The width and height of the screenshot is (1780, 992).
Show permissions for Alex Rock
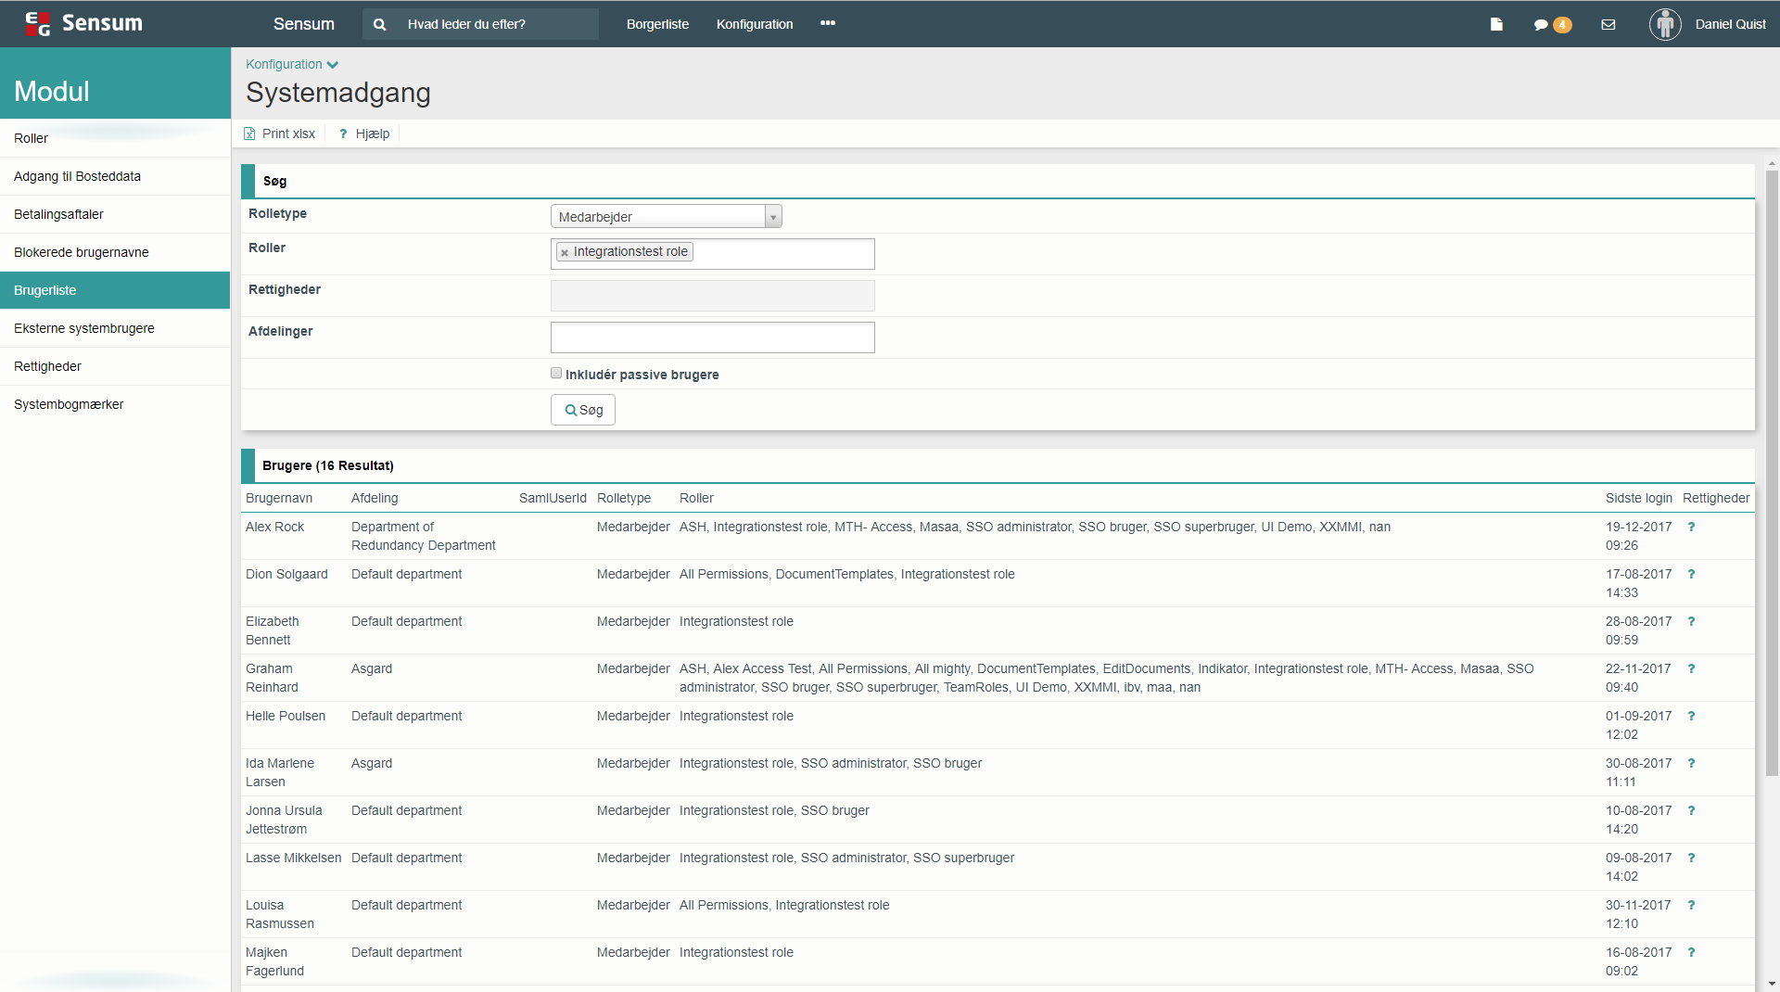(1691, 527)
